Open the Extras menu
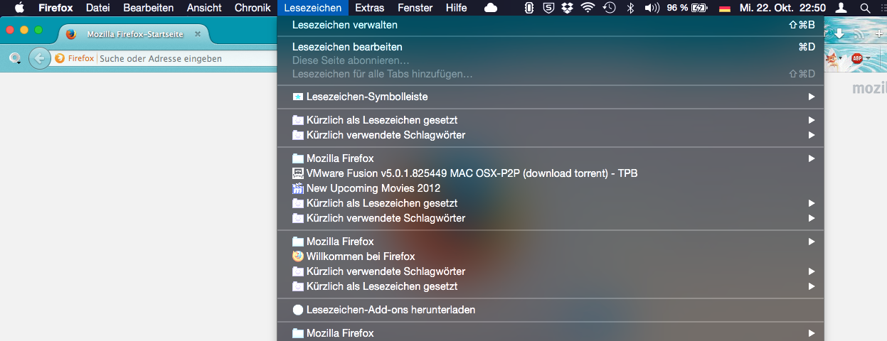The height and width of the screenshot is (341, 887). click(370, 8)
